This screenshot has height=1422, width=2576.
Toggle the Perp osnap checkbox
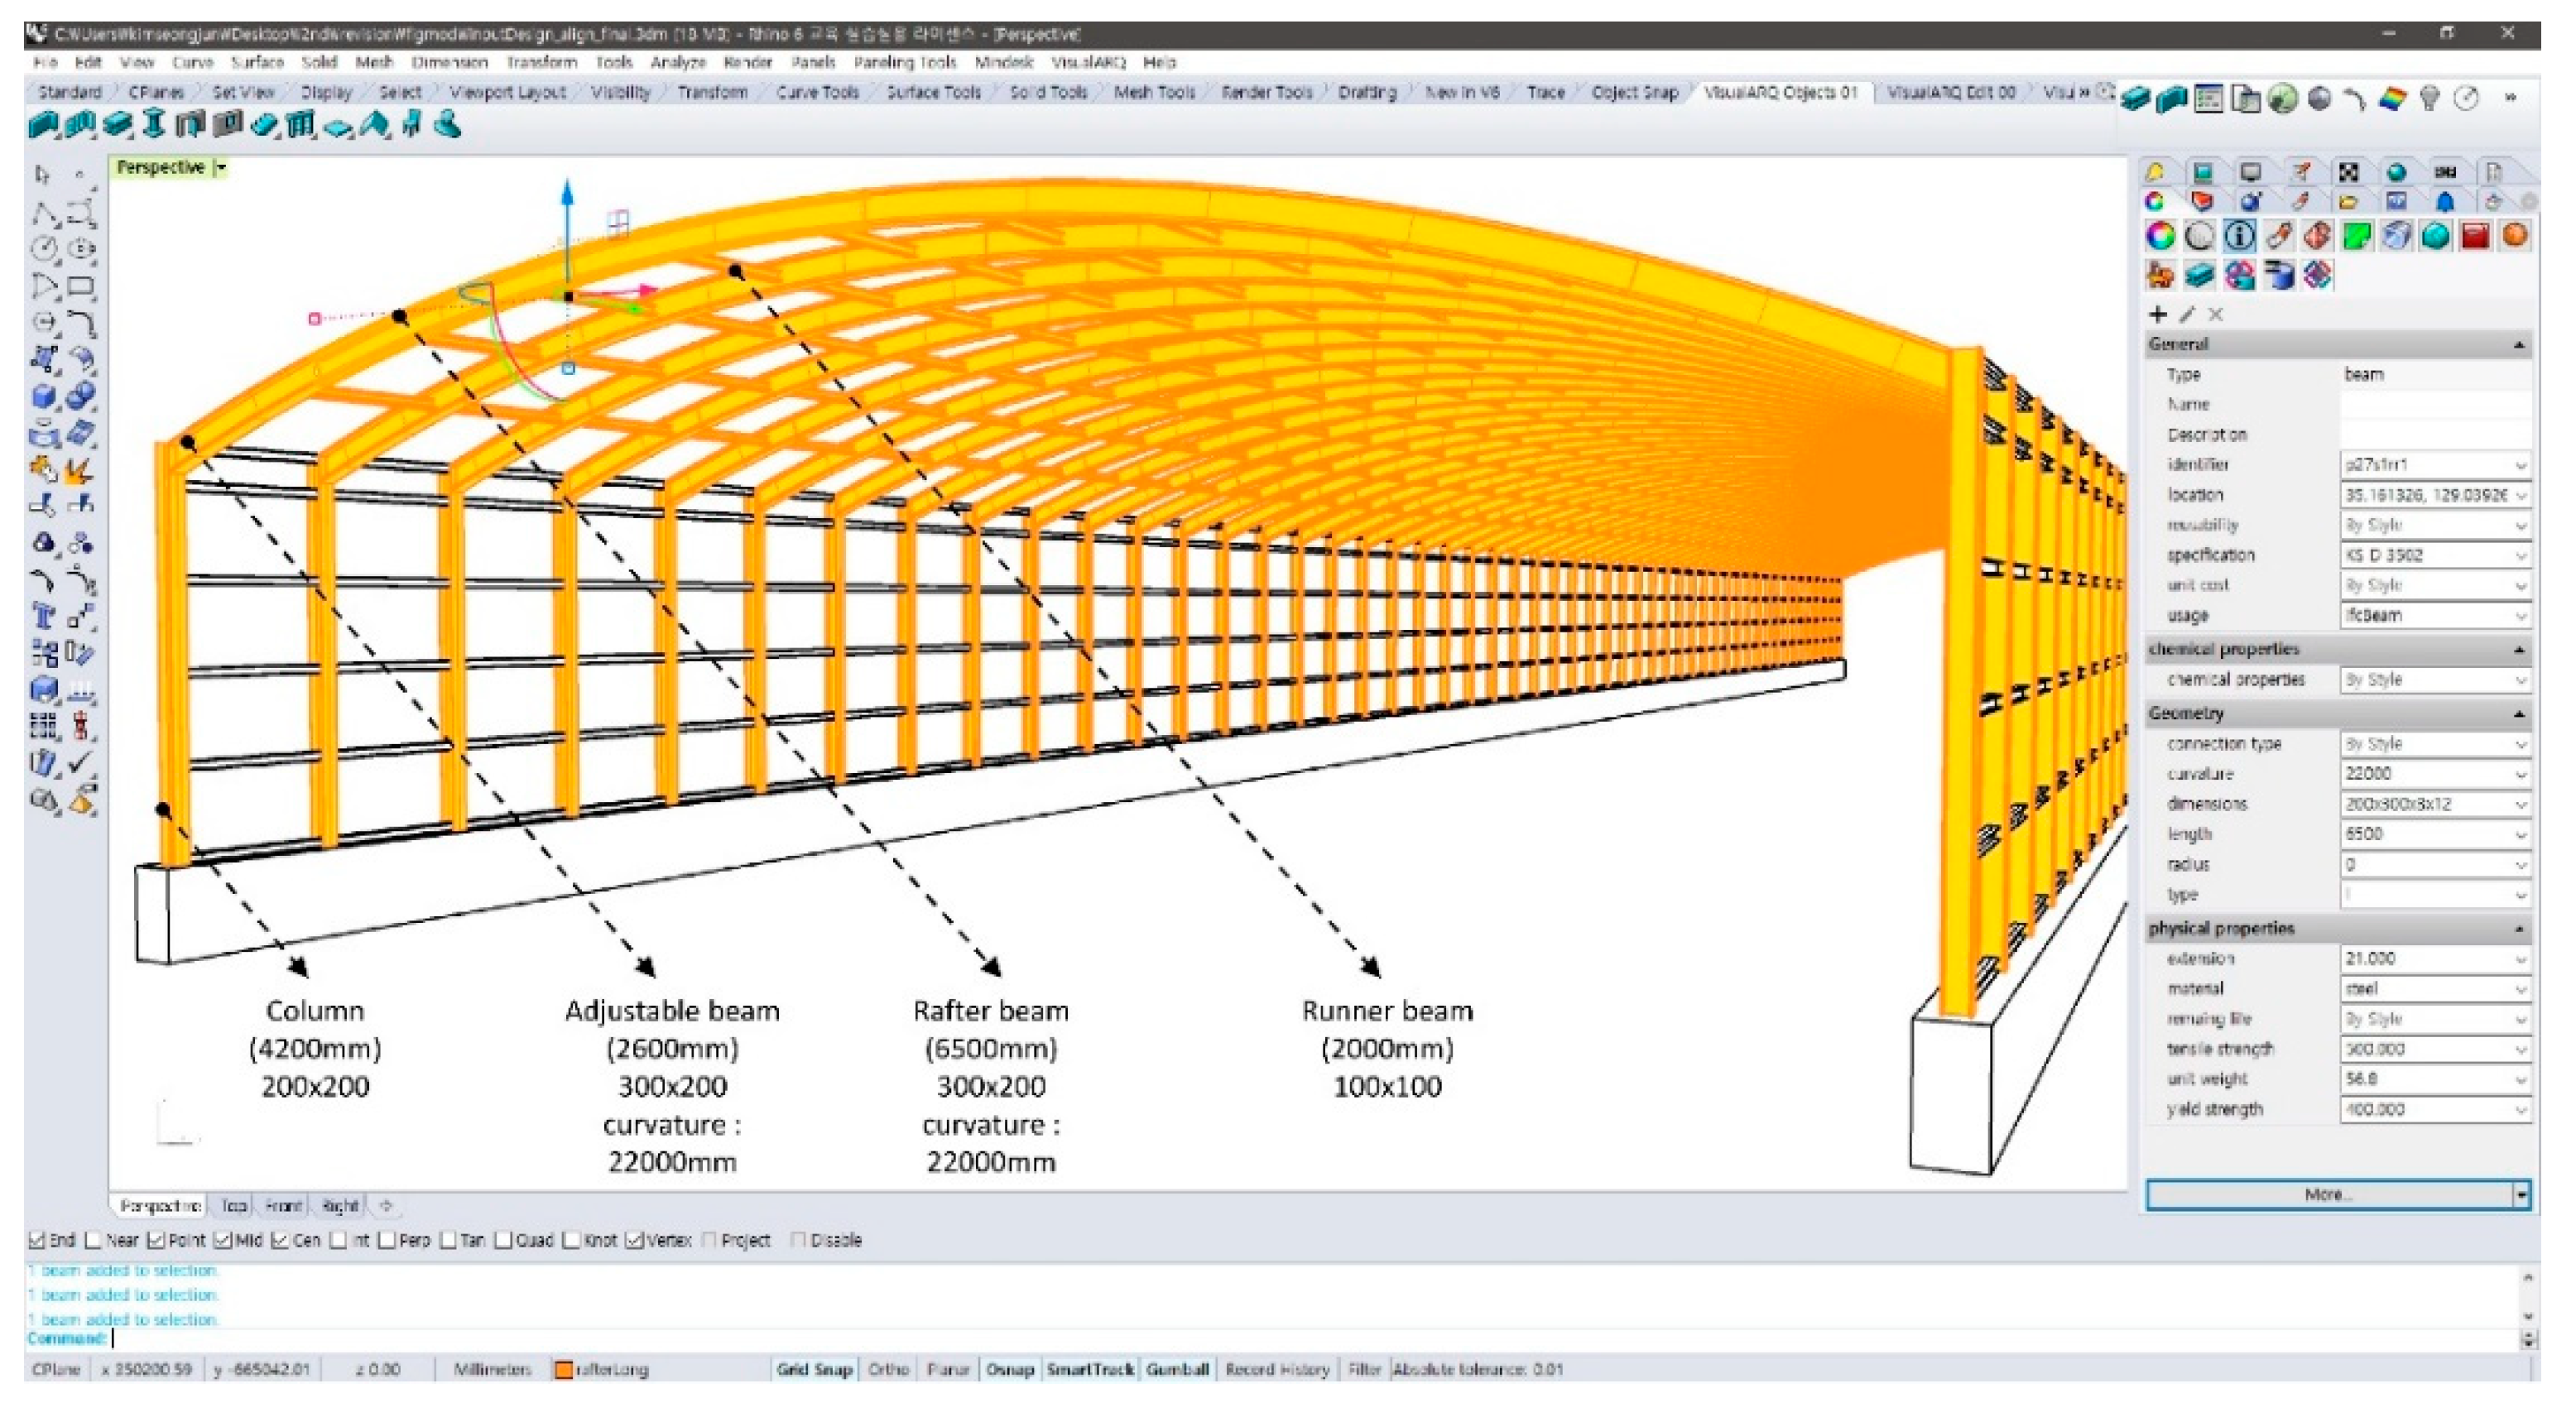(x=387, y=1240)
